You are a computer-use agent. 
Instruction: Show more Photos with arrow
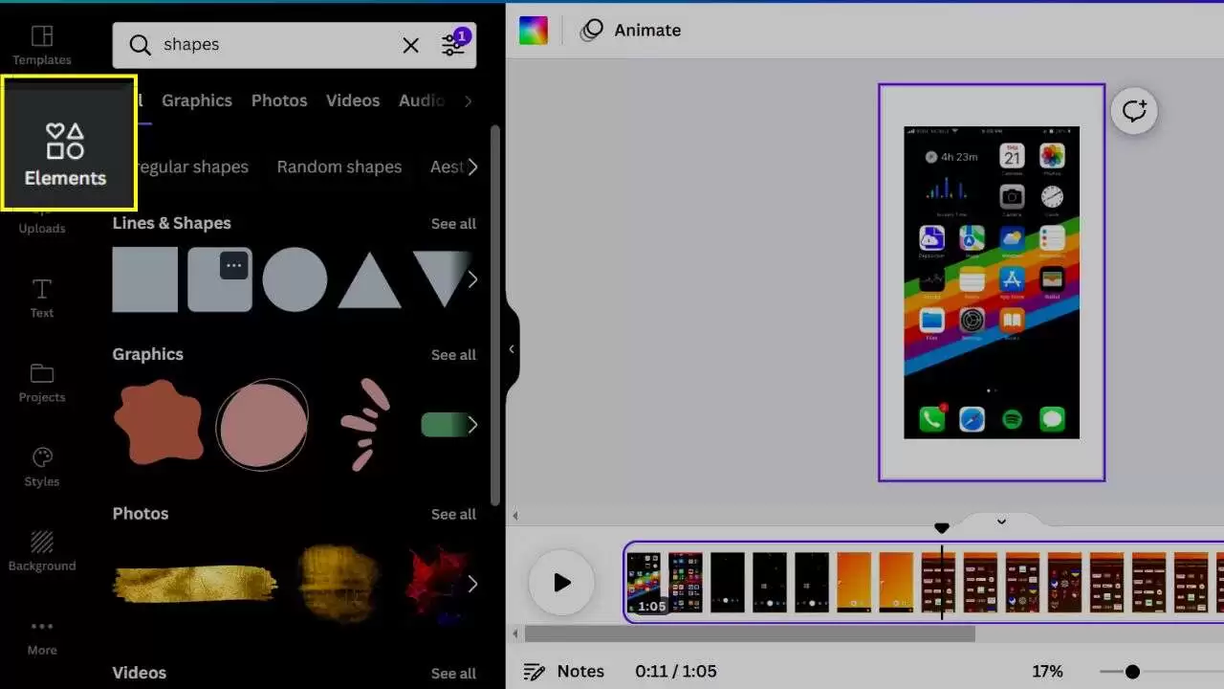[x=472, y=583]
